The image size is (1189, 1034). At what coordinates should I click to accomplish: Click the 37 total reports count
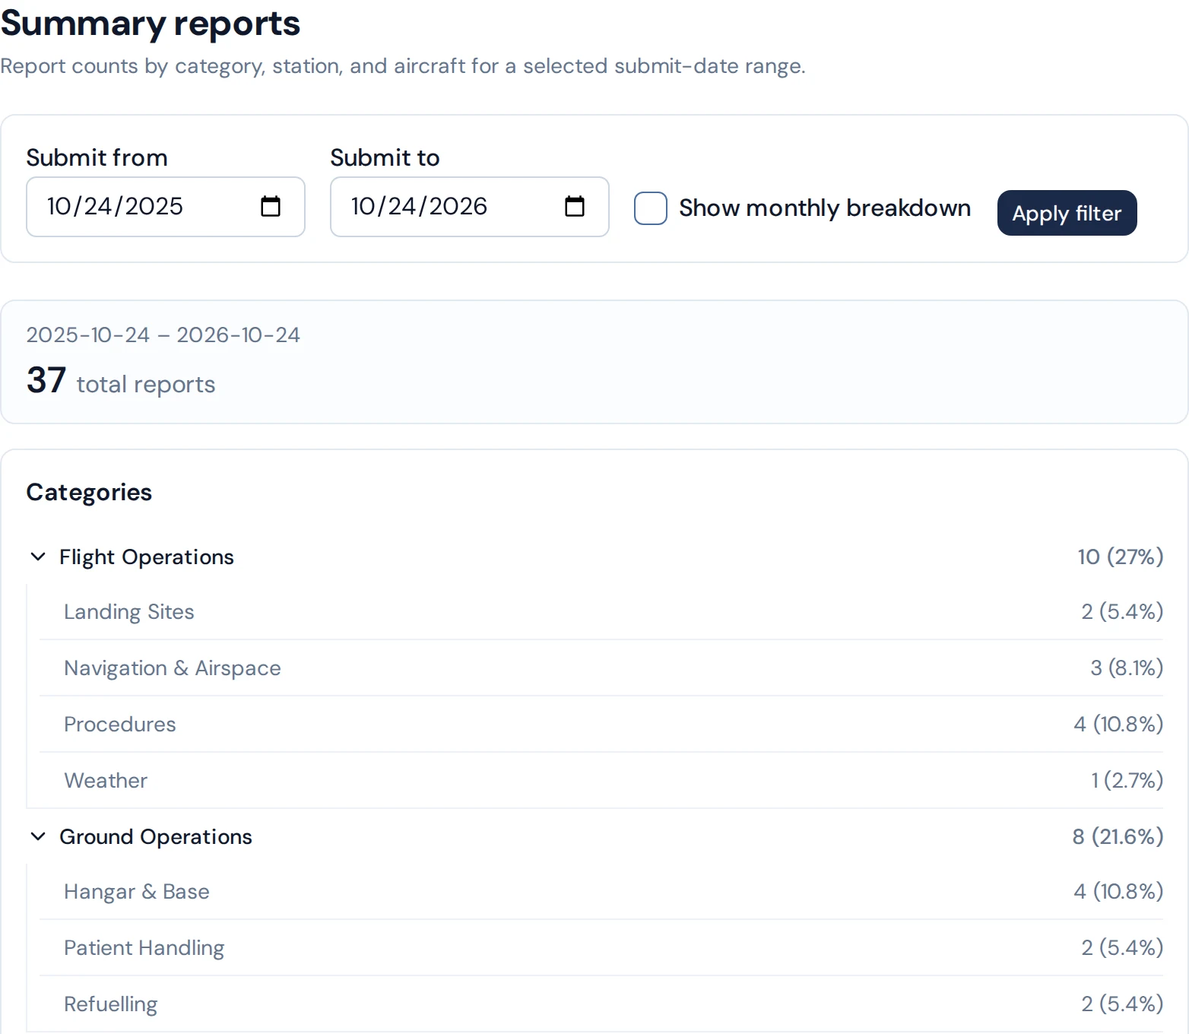121,381
